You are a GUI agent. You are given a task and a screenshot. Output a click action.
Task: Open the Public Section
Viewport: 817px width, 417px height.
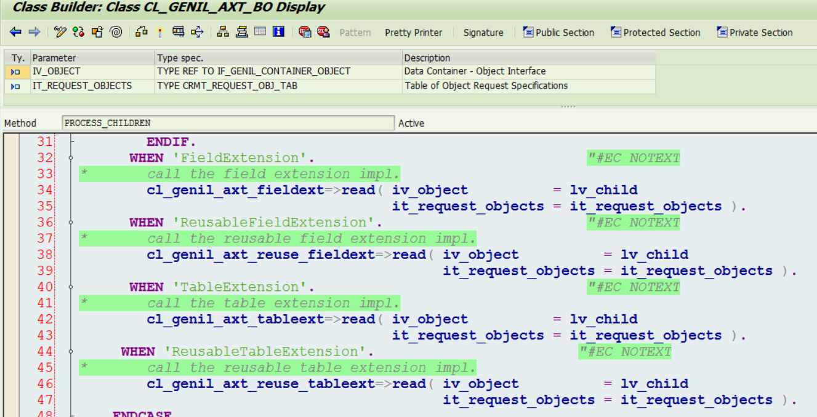558,33
